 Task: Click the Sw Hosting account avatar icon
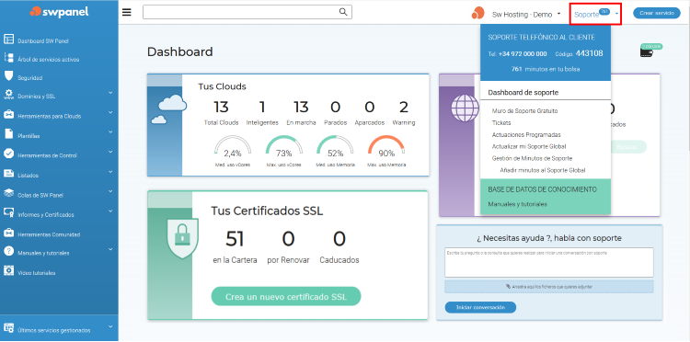click(x=477, y=13)
